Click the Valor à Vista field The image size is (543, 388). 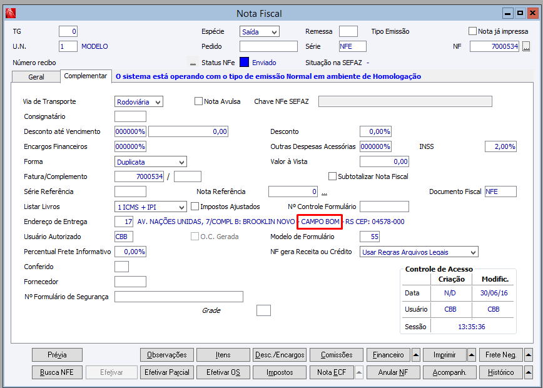(384, 161)
